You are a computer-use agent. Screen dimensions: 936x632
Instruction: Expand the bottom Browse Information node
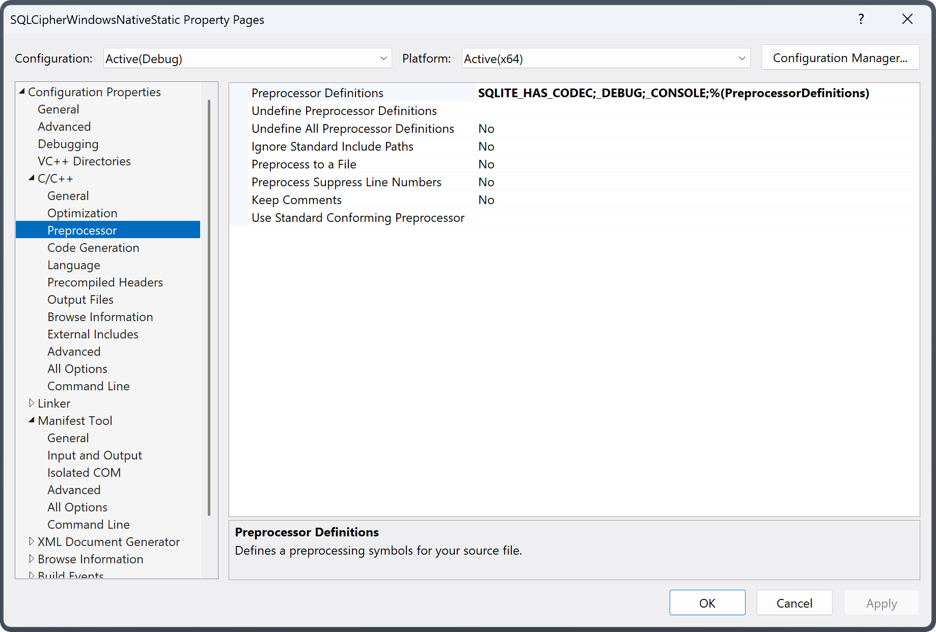(x=32, y=559)
